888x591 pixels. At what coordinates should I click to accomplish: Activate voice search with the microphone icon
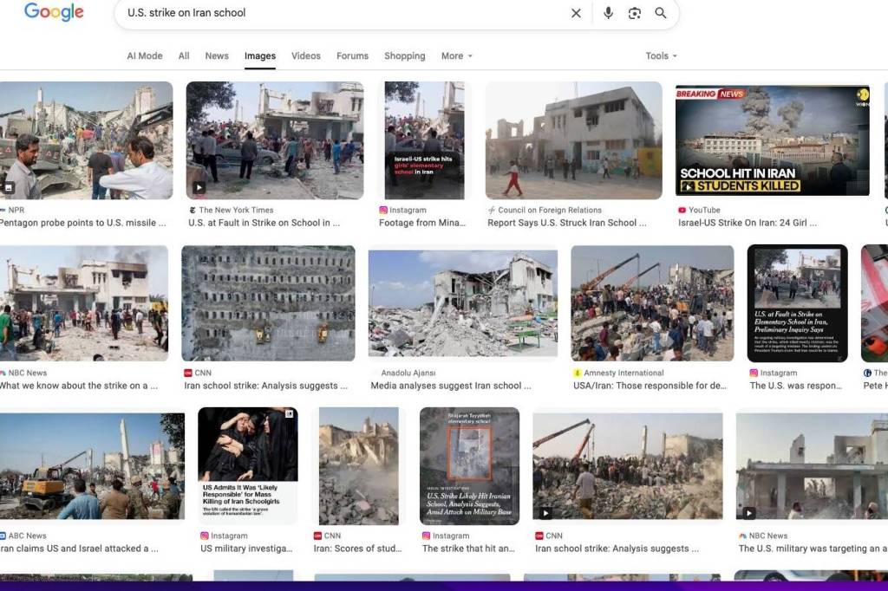coord(608,13)
